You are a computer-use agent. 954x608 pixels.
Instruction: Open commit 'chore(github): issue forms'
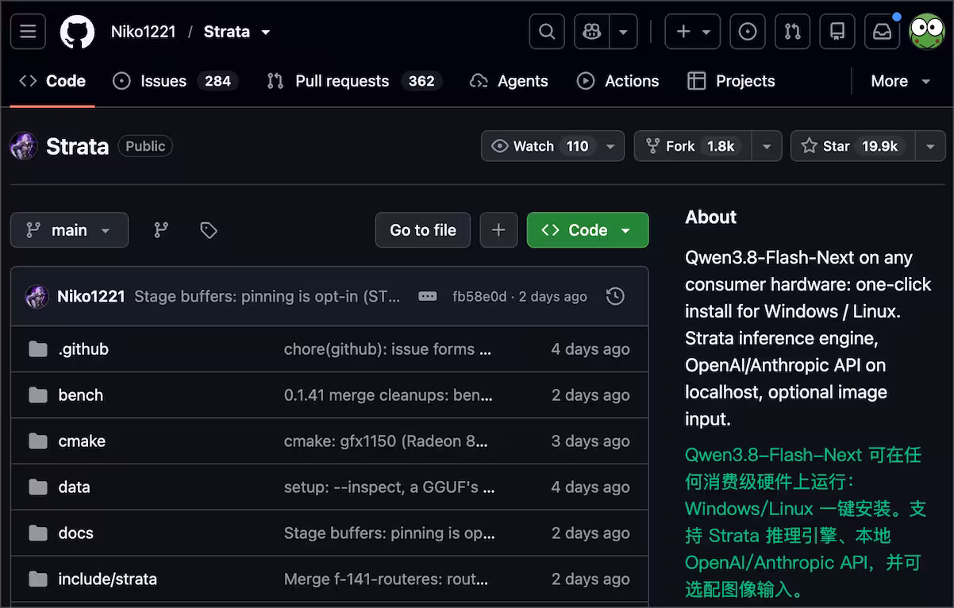(x=388, y=349)
